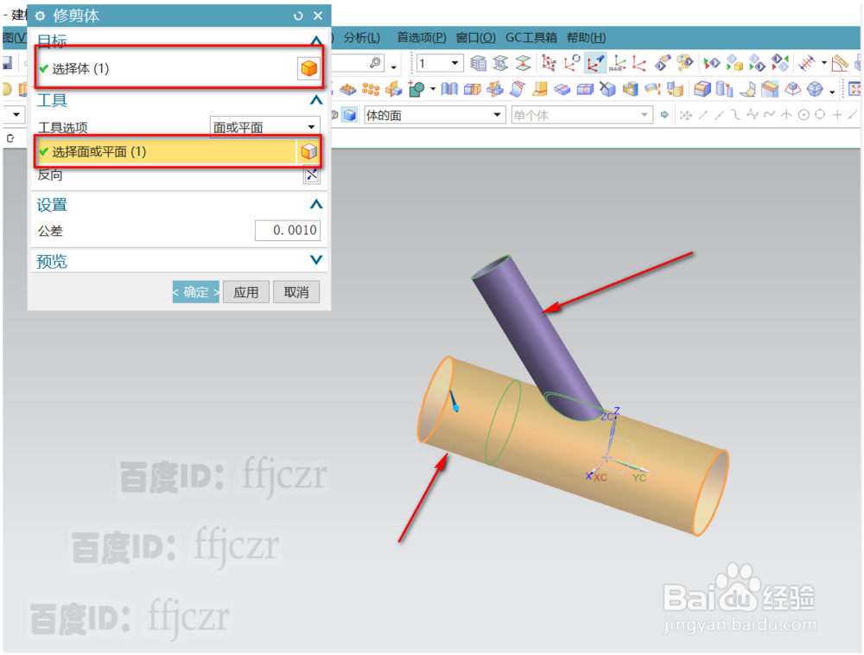Click the cylinder with small cylinder icon
Viewport: 864px width, 655px height.
[x=725, y=89]
